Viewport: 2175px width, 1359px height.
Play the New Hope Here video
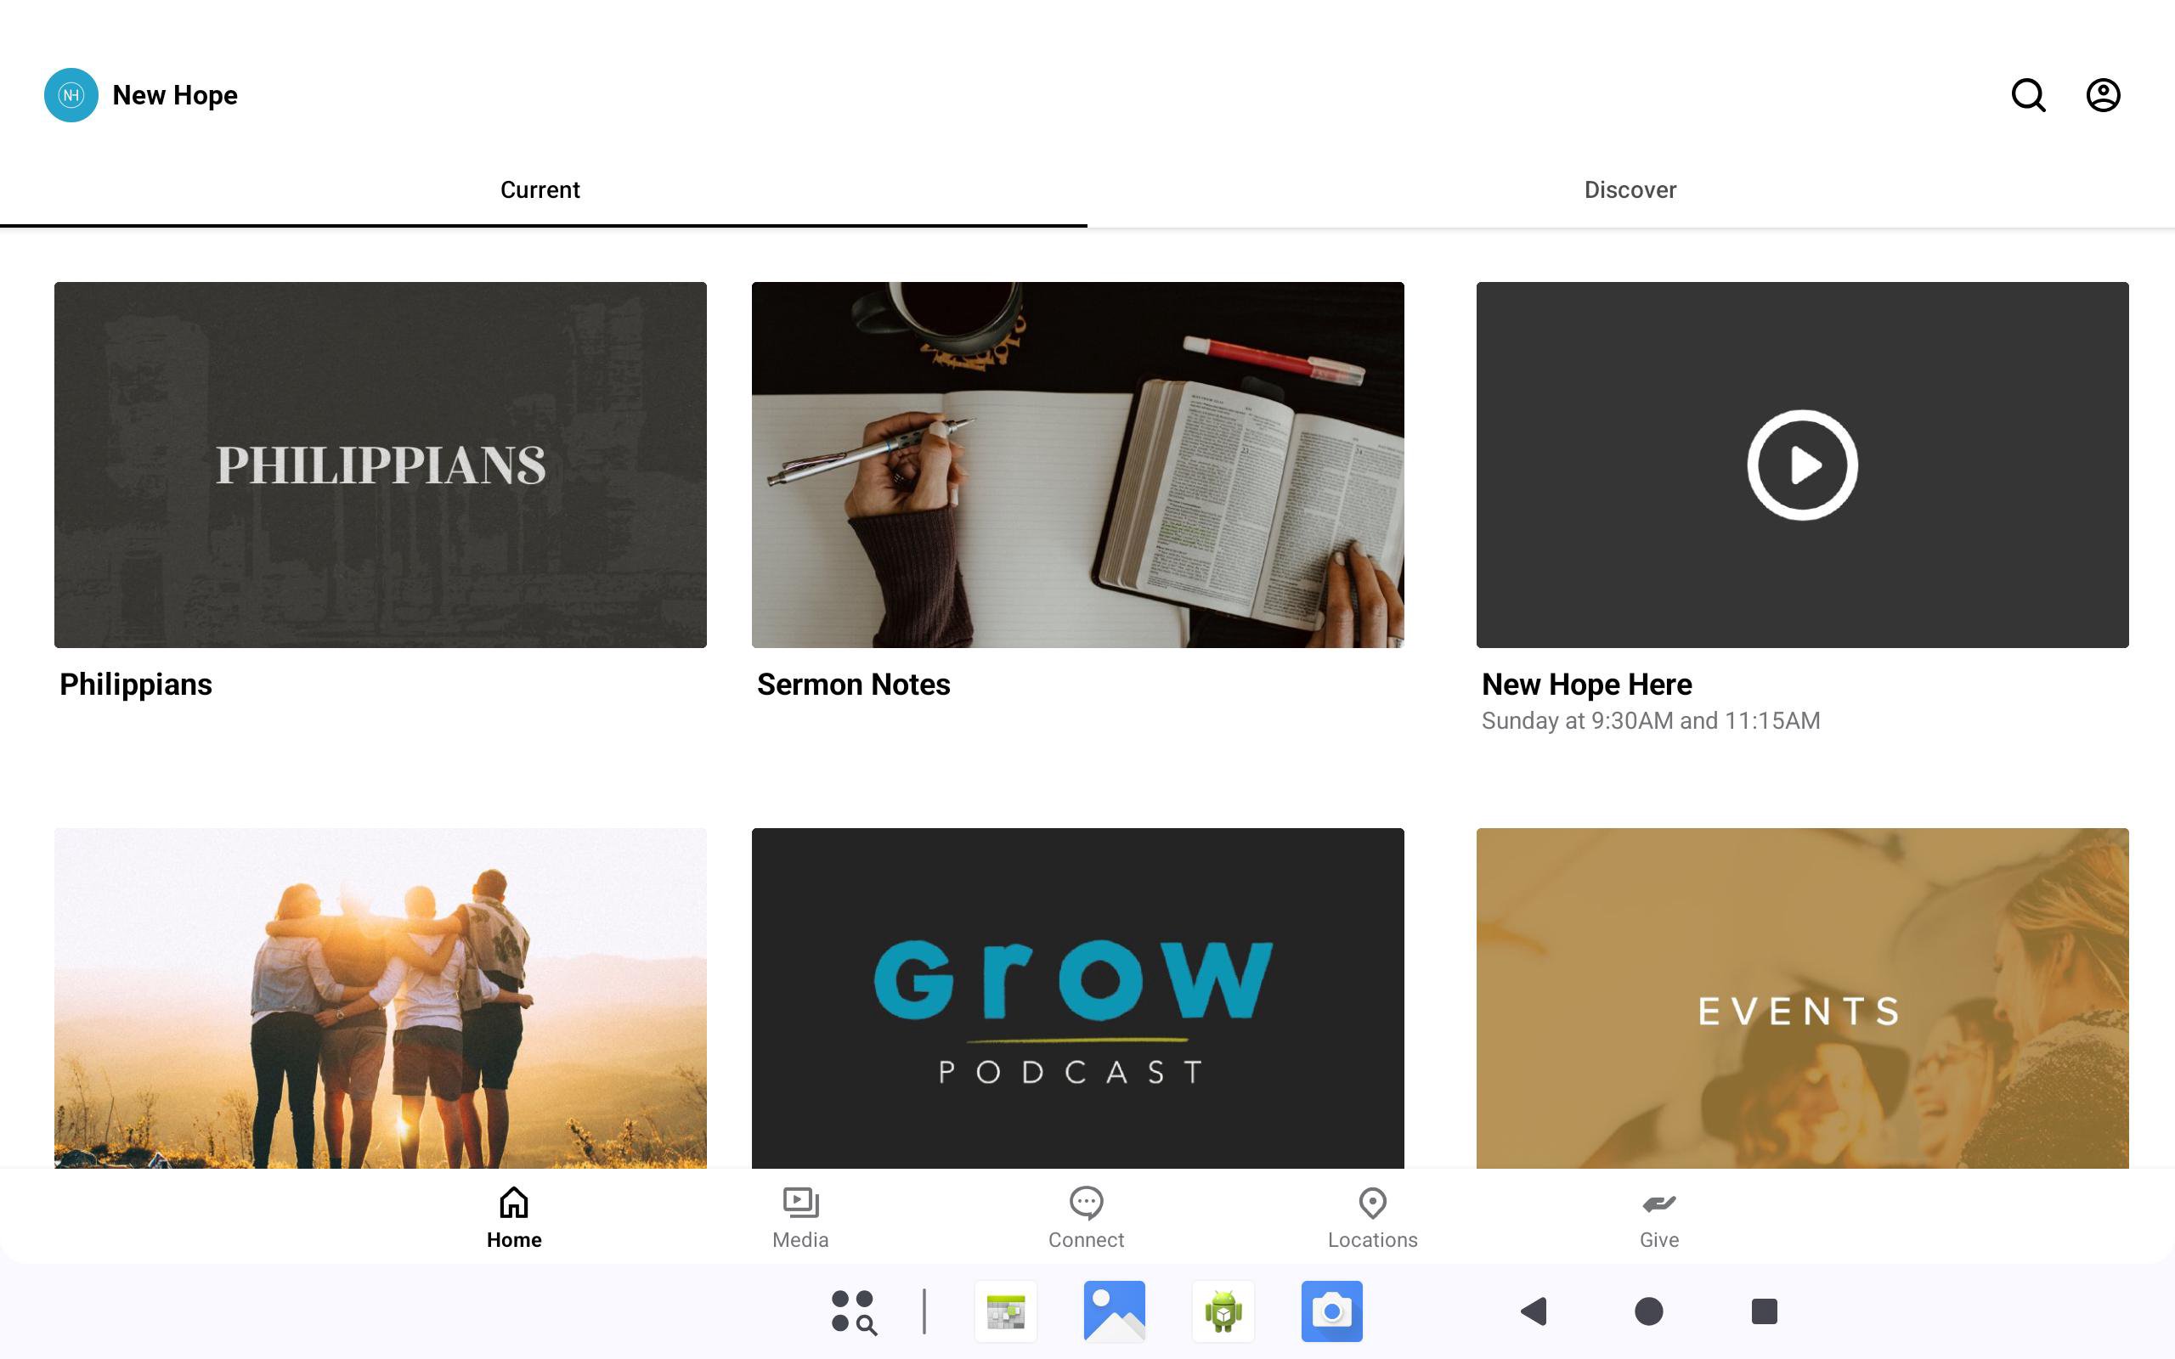[1801, 465]
